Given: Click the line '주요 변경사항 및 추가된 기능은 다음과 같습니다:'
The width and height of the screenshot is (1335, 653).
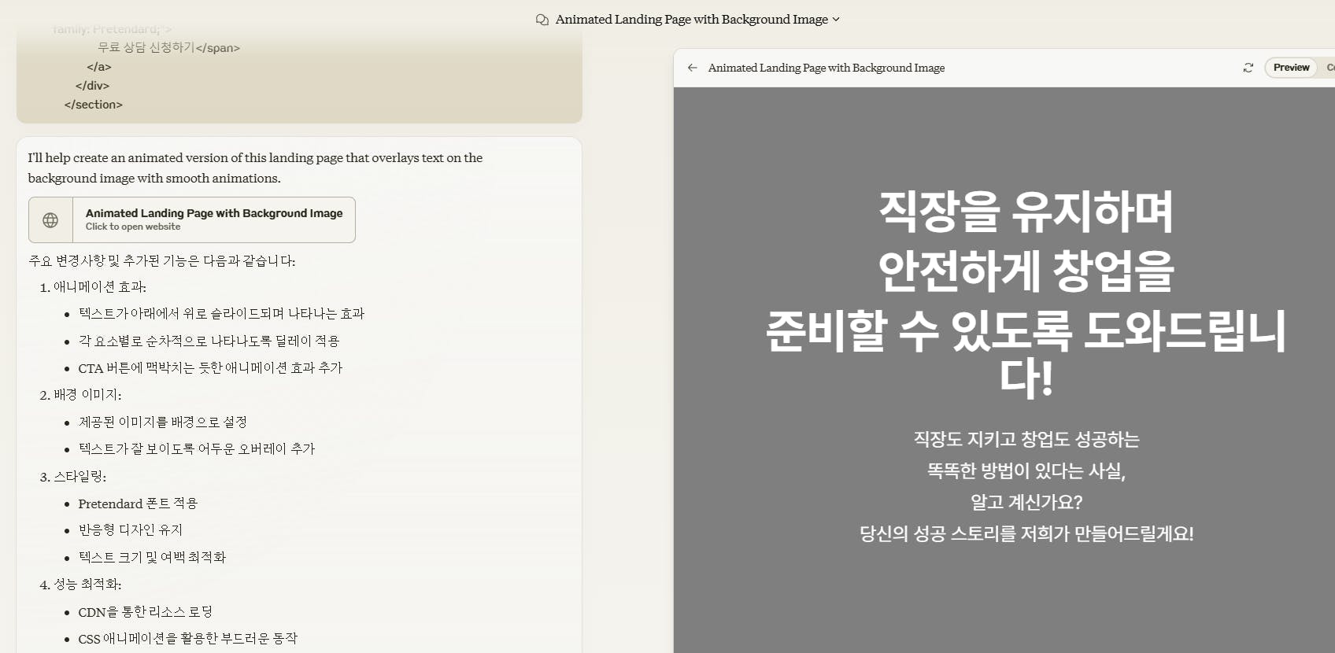Looking at the screenshot, I should [162, 260].
